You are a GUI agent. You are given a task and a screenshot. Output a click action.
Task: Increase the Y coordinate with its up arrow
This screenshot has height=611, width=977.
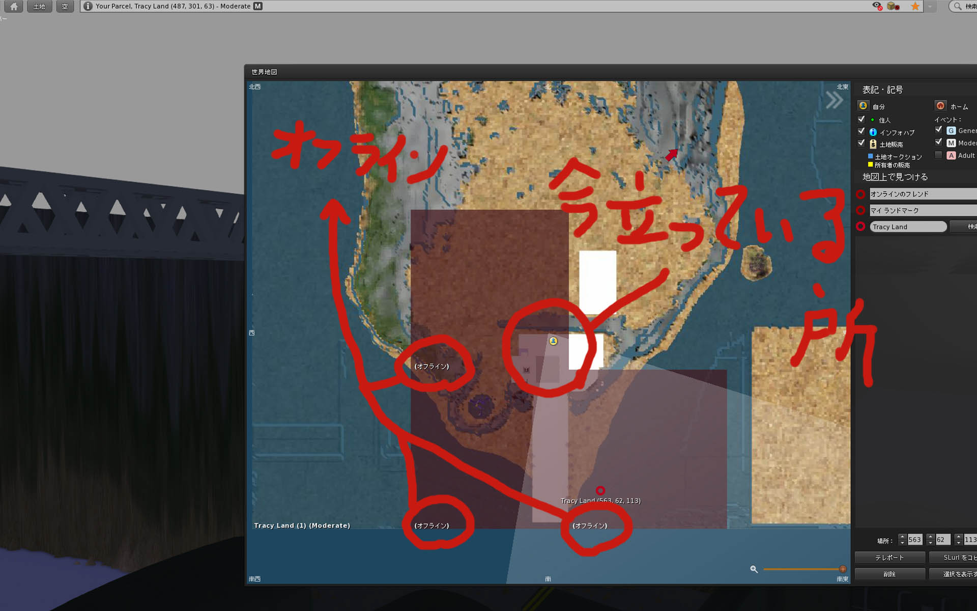(930, 537)
